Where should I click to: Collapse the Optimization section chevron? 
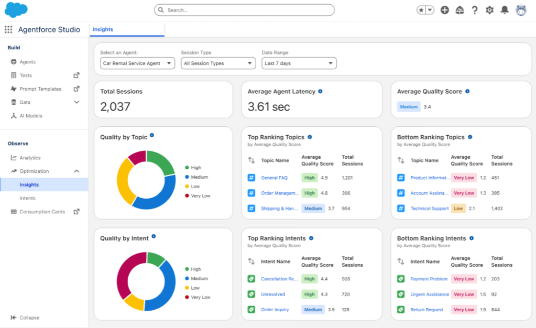click(76, 171)
